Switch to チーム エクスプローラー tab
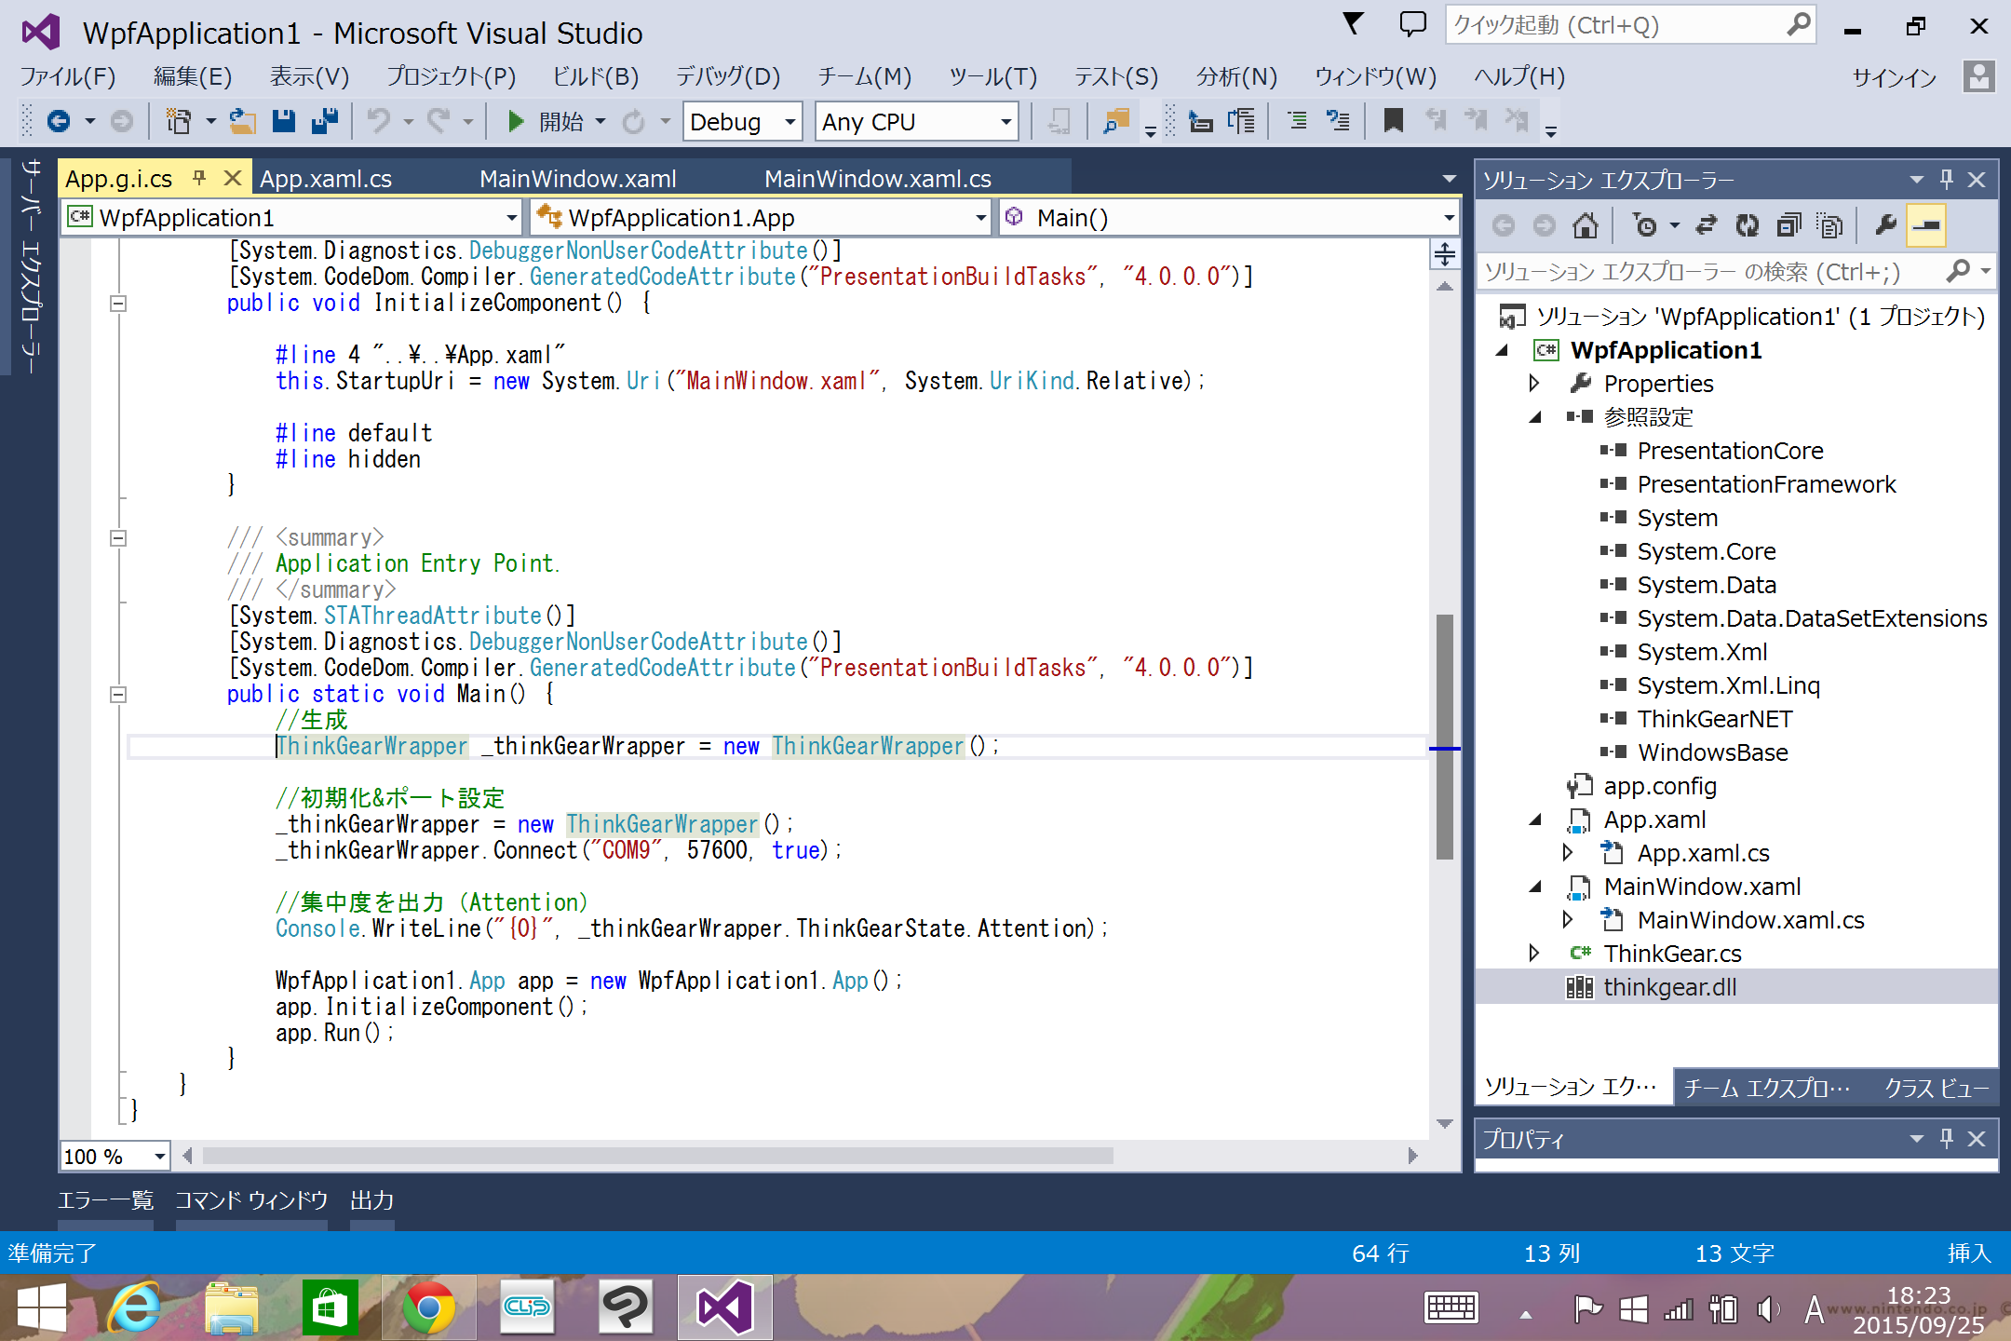 1767,1087
